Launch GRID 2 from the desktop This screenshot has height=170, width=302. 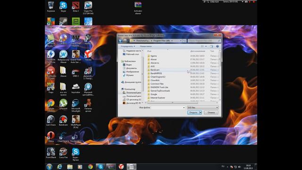75,72
